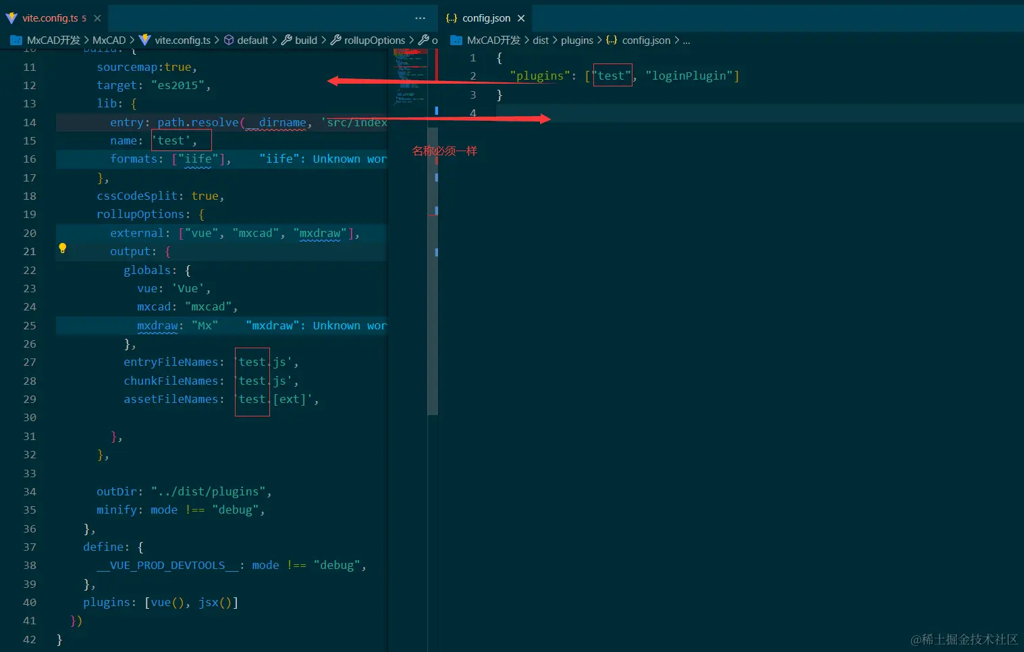Click the "cssCodeSplit" property
The height and width of the screenshot is (652, 1024).
coord(137,196)
